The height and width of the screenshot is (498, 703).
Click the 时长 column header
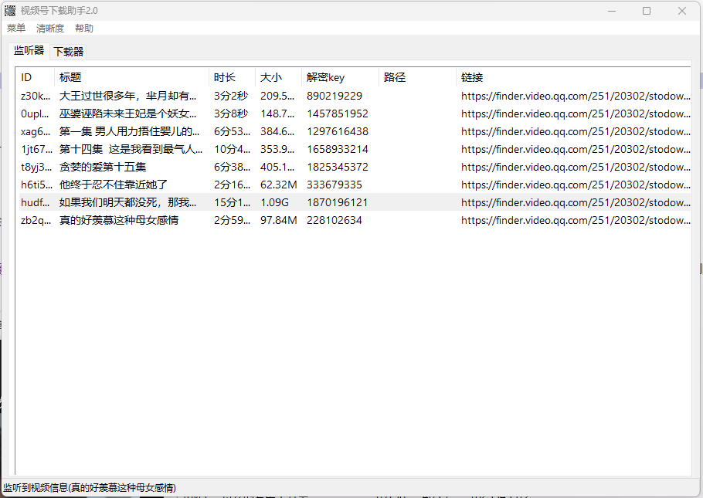click(222, 77)
